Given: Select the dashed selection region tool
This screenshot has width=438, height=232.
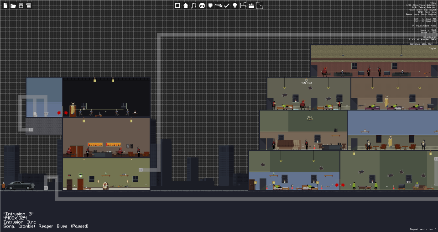Looking at the screenshot, I should coord(260,5).
